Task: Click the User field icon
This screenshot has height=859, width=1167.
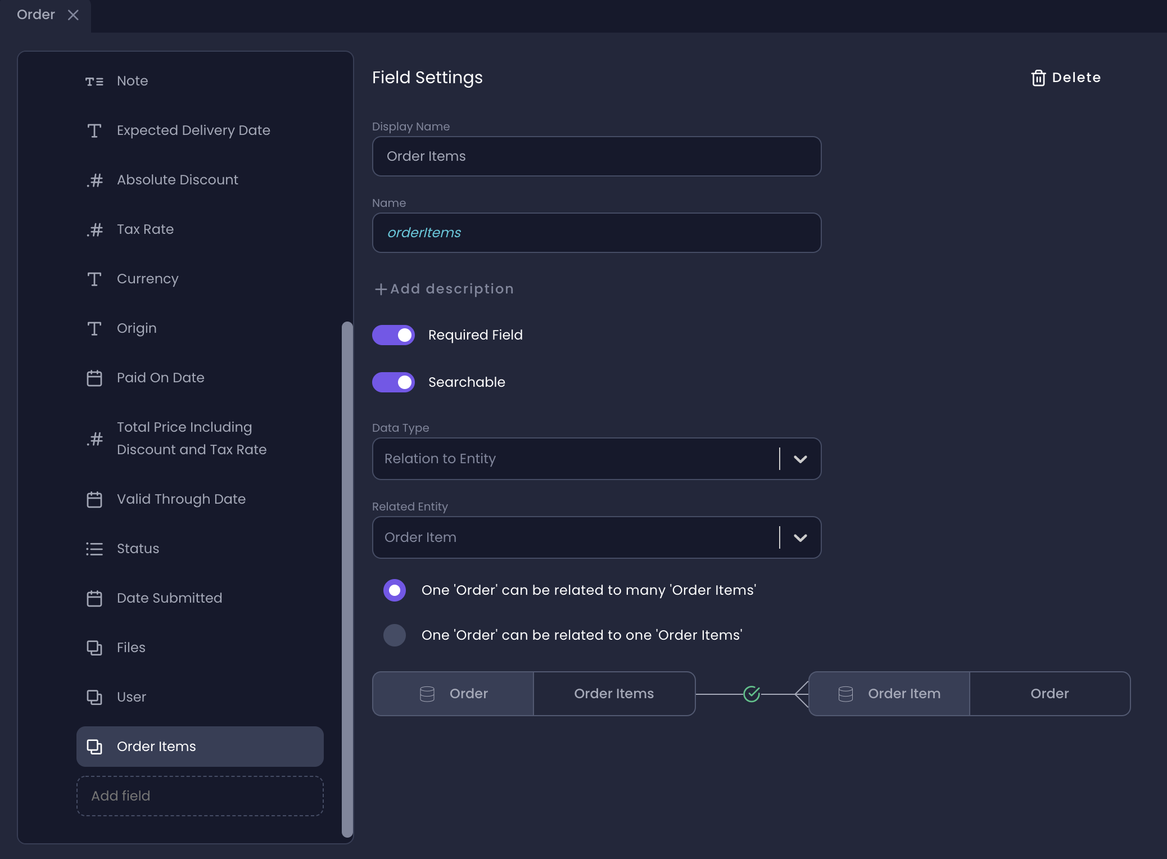Action: pos(94,697)
